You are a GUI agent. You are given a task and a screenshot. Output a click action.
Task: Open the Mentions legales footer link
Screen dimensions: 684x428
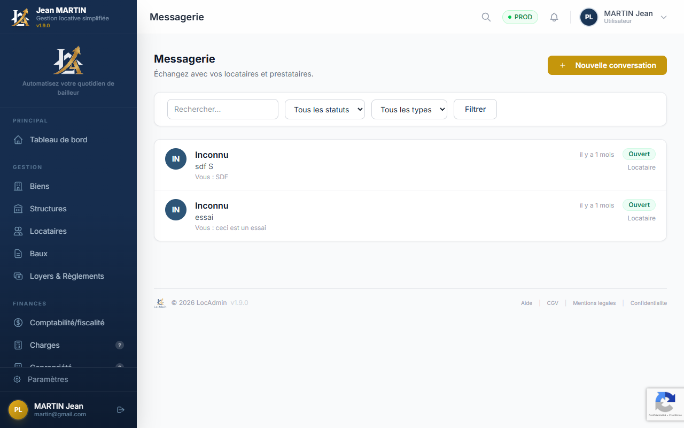point(594,303)
